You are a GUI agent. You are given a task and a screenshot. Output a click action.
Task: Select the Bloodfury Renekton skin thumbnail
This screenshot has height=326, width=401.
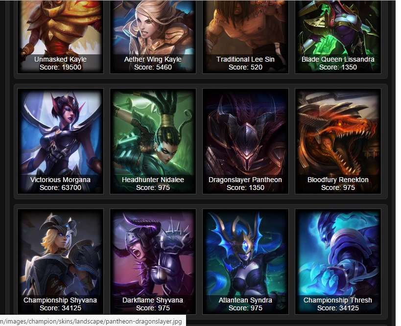coord(338,141)
